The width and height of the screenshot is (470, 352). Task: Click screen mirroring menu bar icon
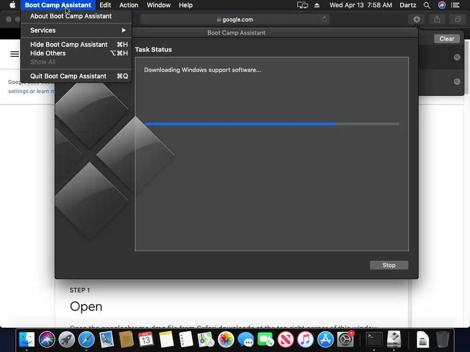tap(302, 5)
